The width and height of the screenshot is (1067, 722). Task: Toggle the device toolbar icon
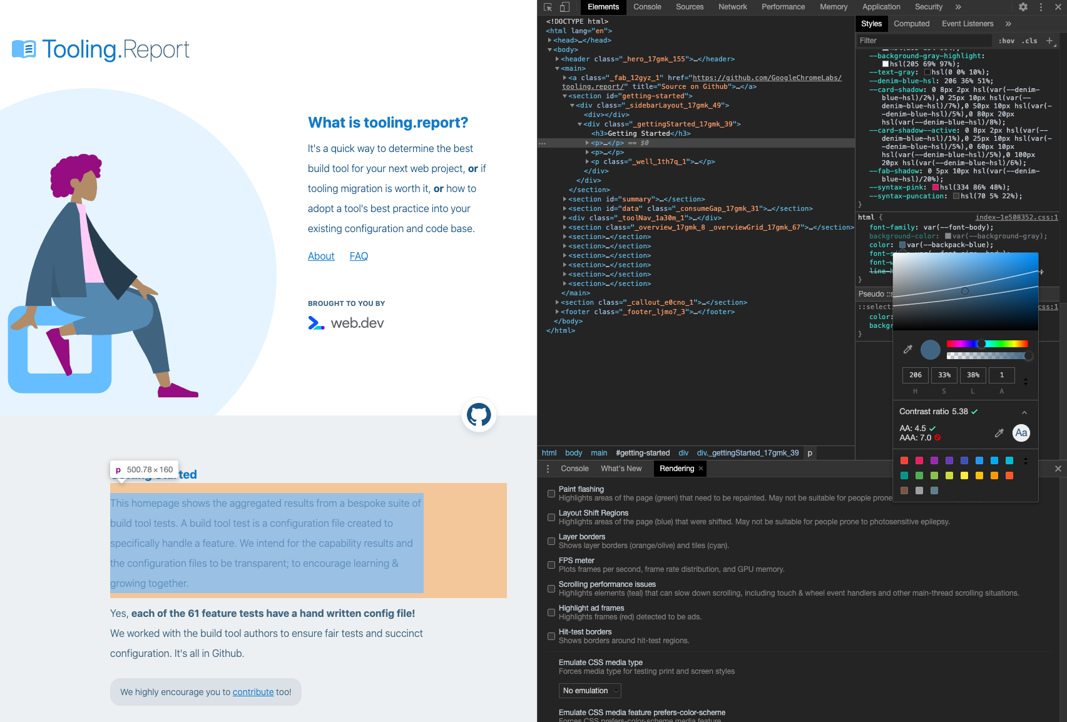click(x=564, y=7)
